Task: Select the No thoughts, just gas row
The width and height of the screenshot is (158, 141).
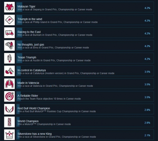Action: (x=85, y=45)
